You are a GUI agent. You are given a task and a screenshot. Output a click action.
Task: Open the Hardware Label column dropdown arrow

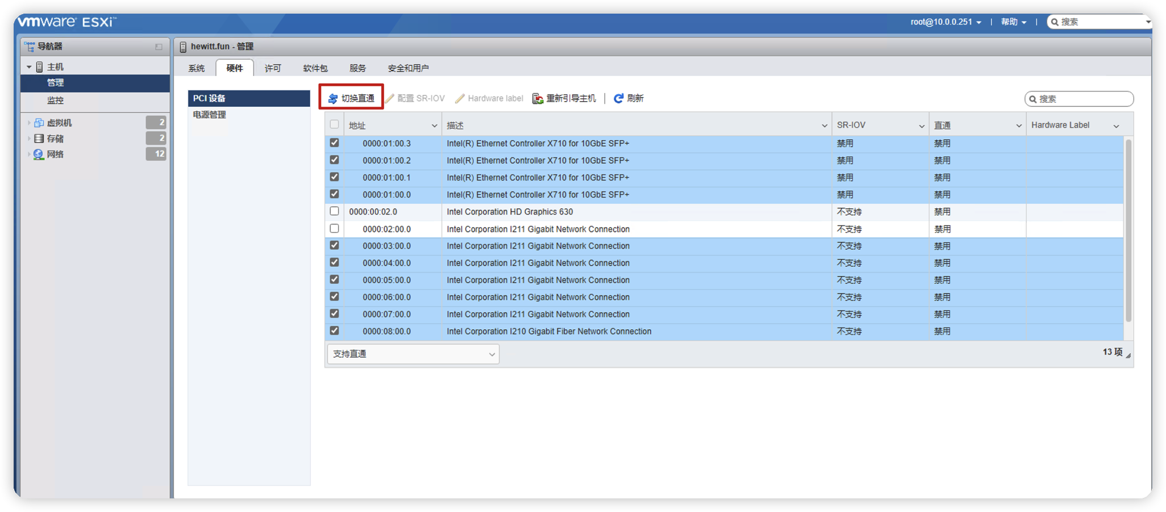pyautogui.click(x=1116, y=126)
